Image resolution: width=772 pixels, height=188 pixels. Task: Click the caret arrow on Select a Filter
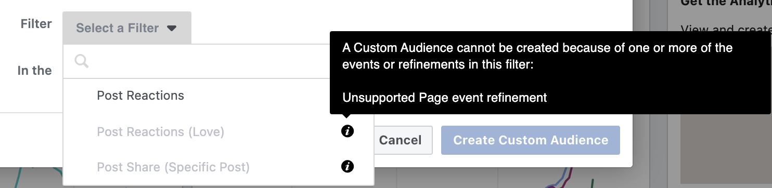[x=172, y=28]
